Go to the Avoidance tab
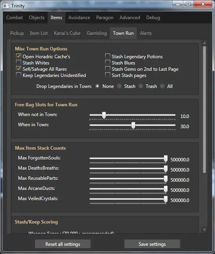Screen dimensions: 215x254 tap(79, 18)
